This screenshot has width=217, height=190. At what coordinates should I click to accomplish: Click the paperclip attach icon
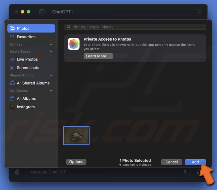[x=17, y=172]
